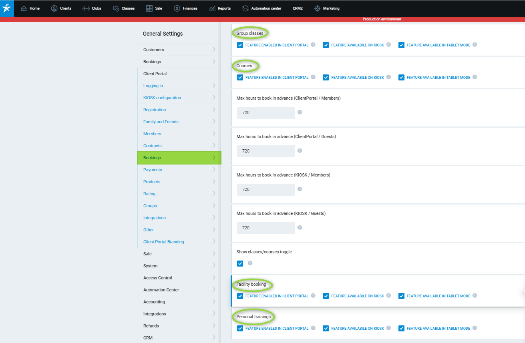Open the Reports menu in top navigation
The width and height of the screenshot is (525, 343).
pyautogui.click(x=220, y=8)
